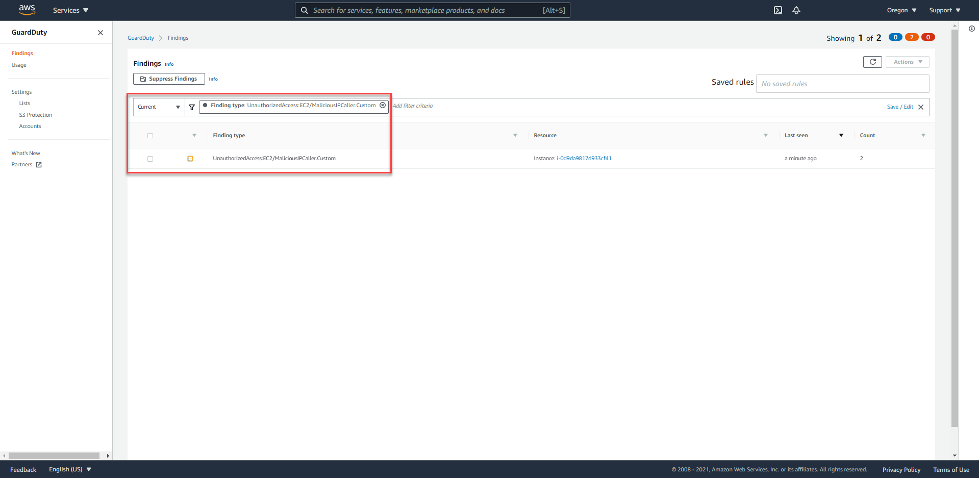The height and width of the screenshot is (478, 979).
Task: Click the AWS logo home icon
Action: pos(27,10)
